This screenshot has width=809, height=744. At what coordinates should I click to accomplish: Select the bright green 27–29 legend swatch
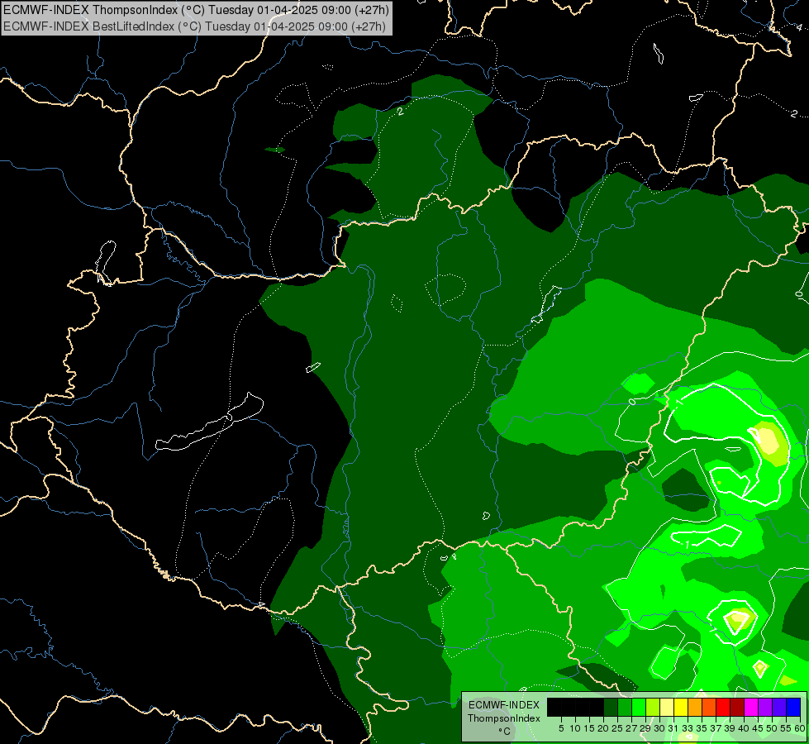click(638, 708)
